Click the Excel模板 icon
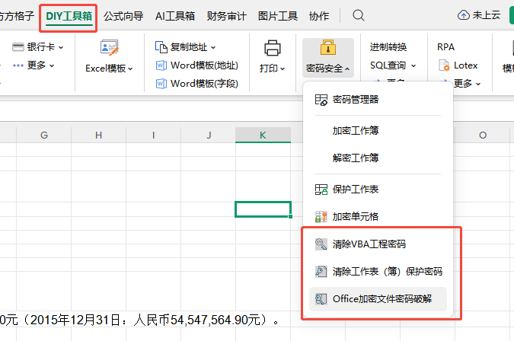Image resolution: width=514 pixels, height=341 pixels. tap(109, 49)
